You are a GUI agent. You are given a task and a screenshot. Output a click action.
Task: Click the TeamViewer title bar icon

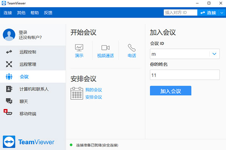pos(4,3)
